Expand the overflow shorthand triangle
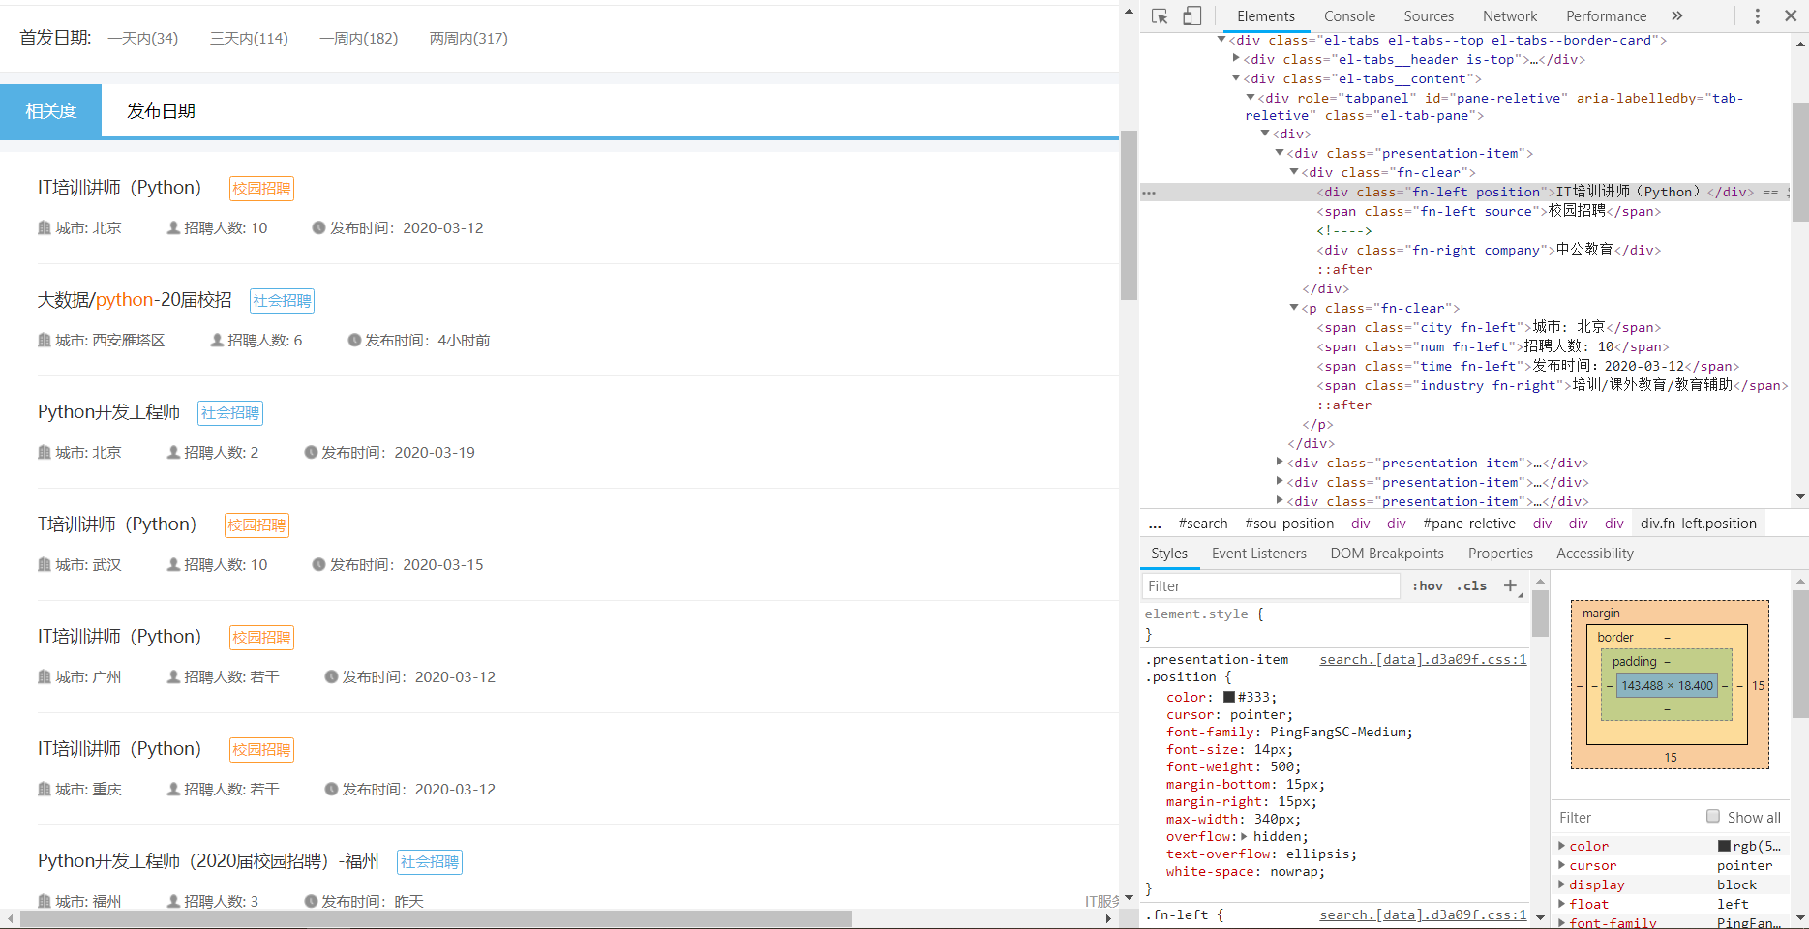This screenshot has height=929, width=1809. [x=1244, y=836]
